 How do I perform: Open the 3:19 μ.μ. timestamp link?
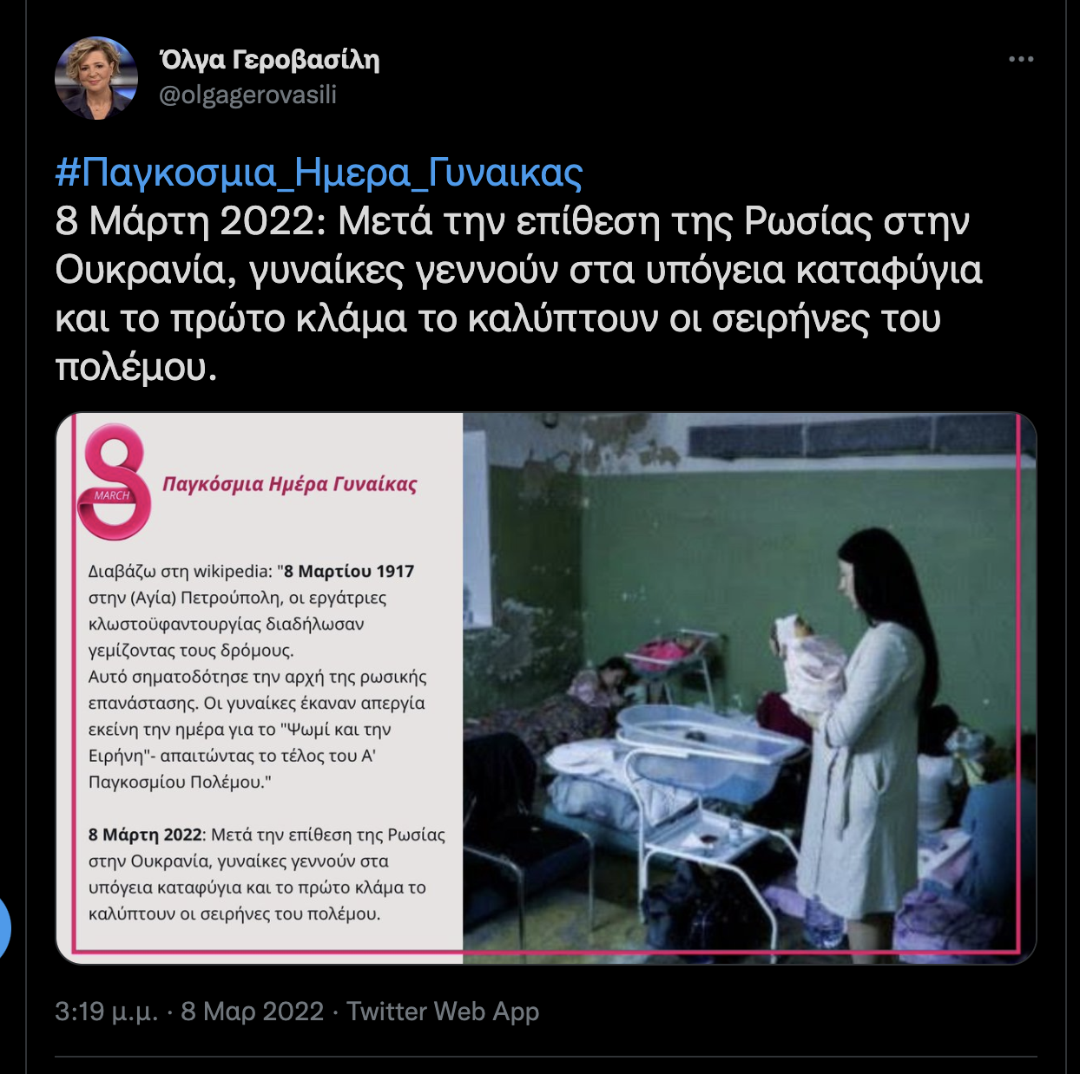[107, 1012]
